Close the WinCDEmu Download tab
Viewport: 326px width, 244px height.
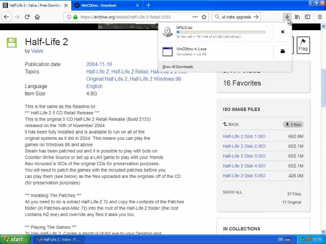coord(138,5)
